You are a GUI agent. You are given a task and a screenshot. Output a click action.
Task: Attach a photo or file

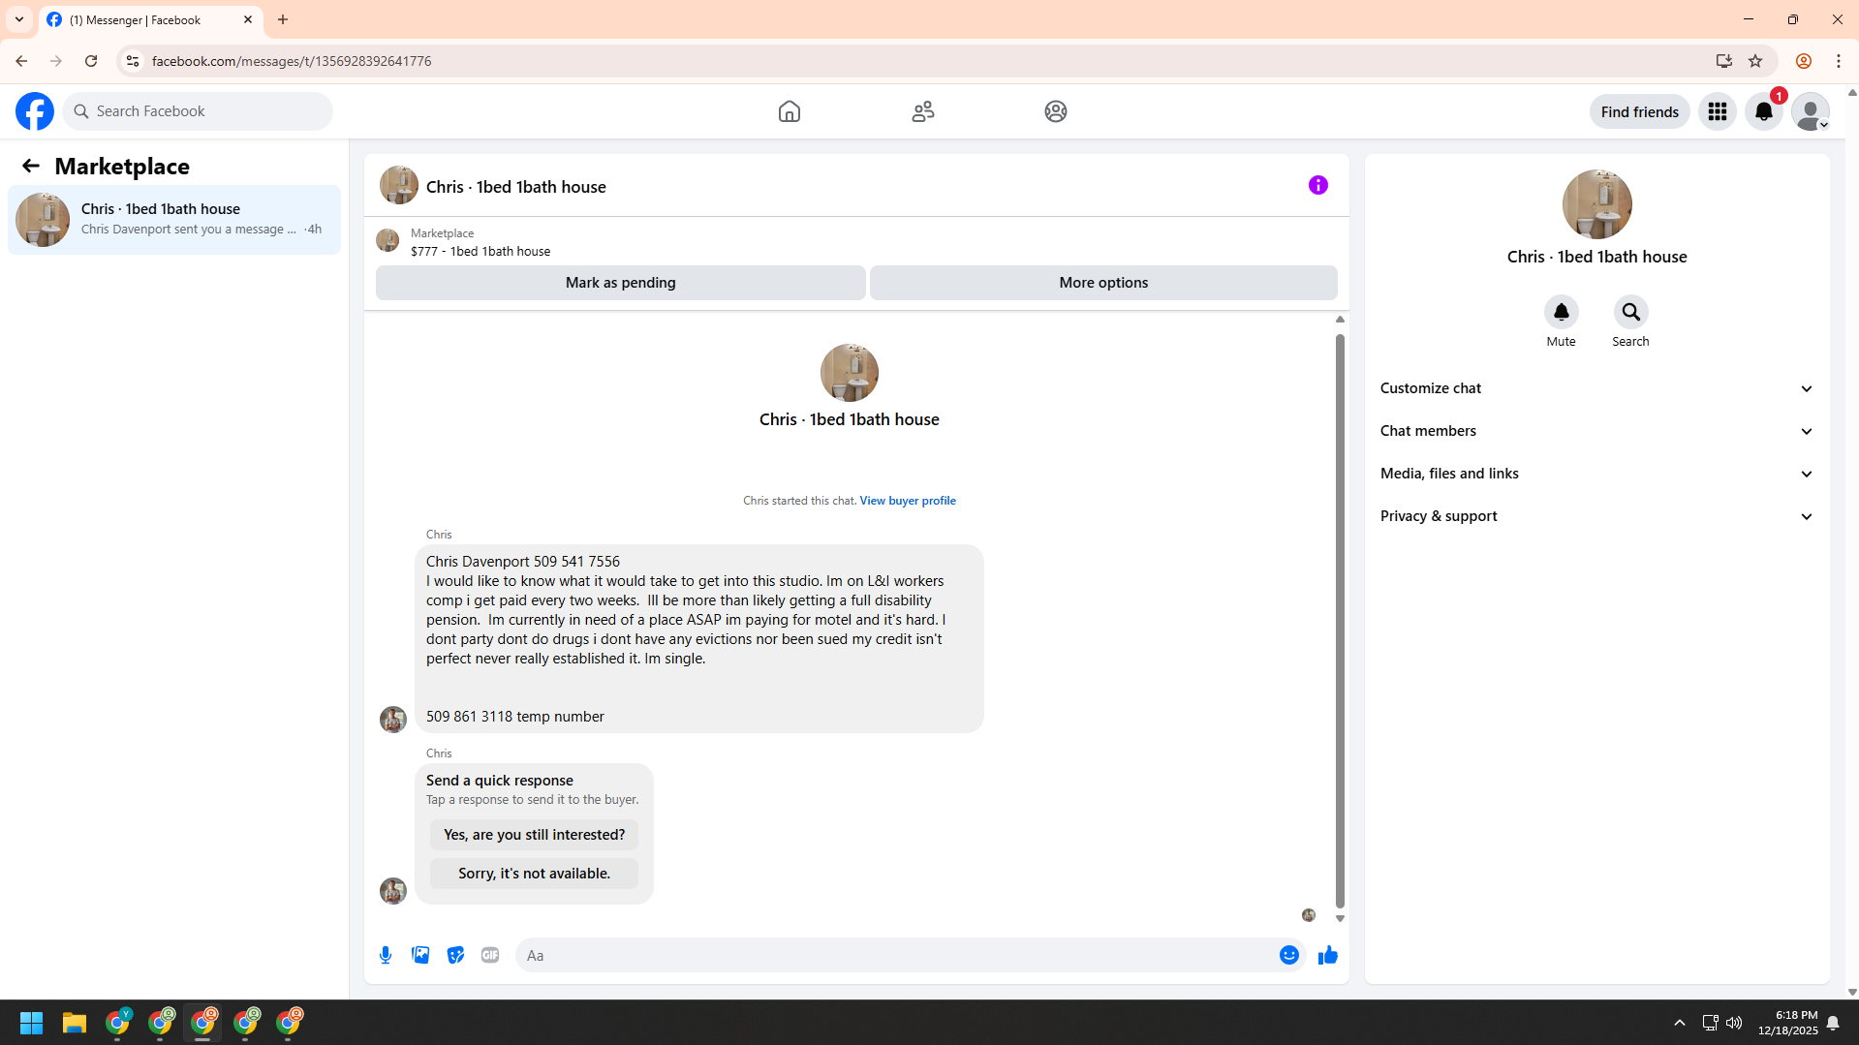tap(420, 955)
